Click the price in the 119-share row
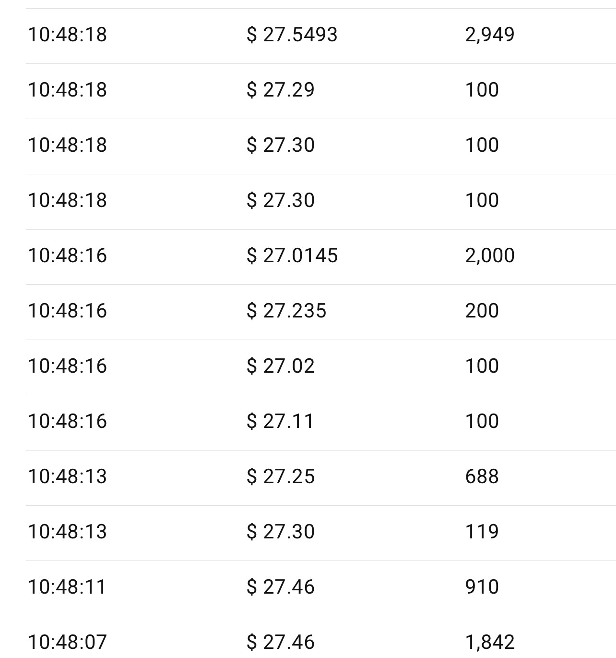 pos(280,532)
